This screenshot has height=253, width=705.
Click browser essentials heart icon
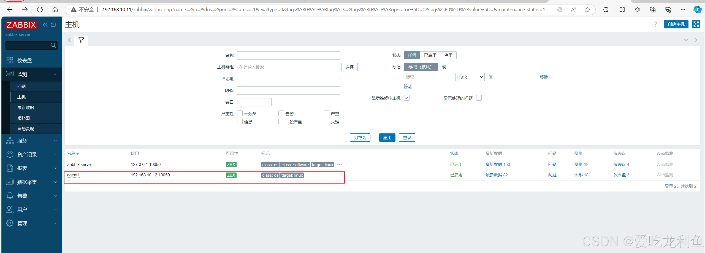pos(668,10)
